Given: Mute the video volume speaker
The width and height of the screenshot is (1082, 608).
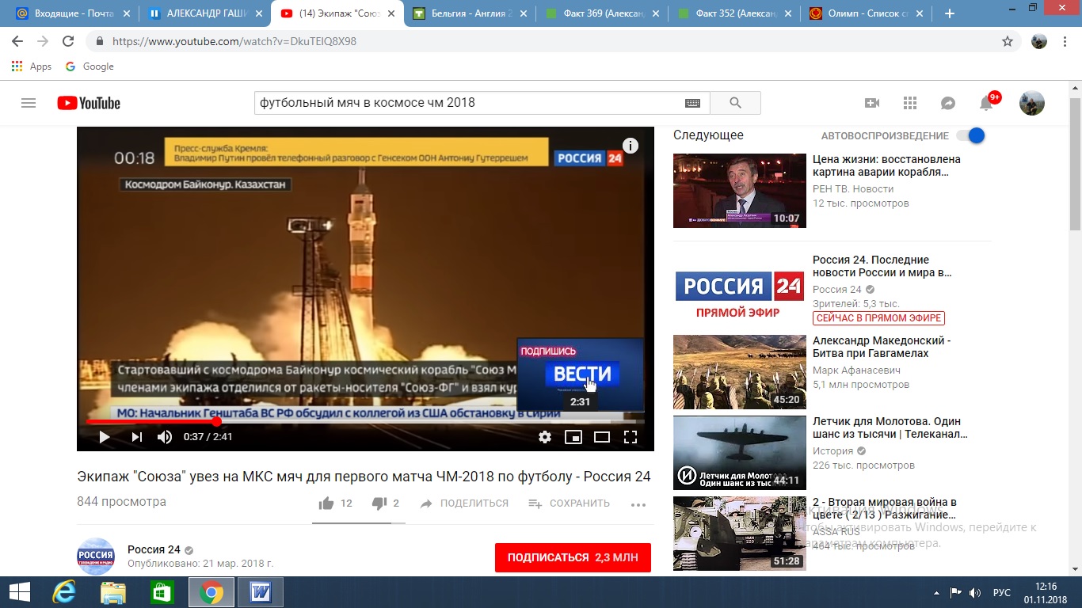Looking at the screenshot, I should coord(165,436).
